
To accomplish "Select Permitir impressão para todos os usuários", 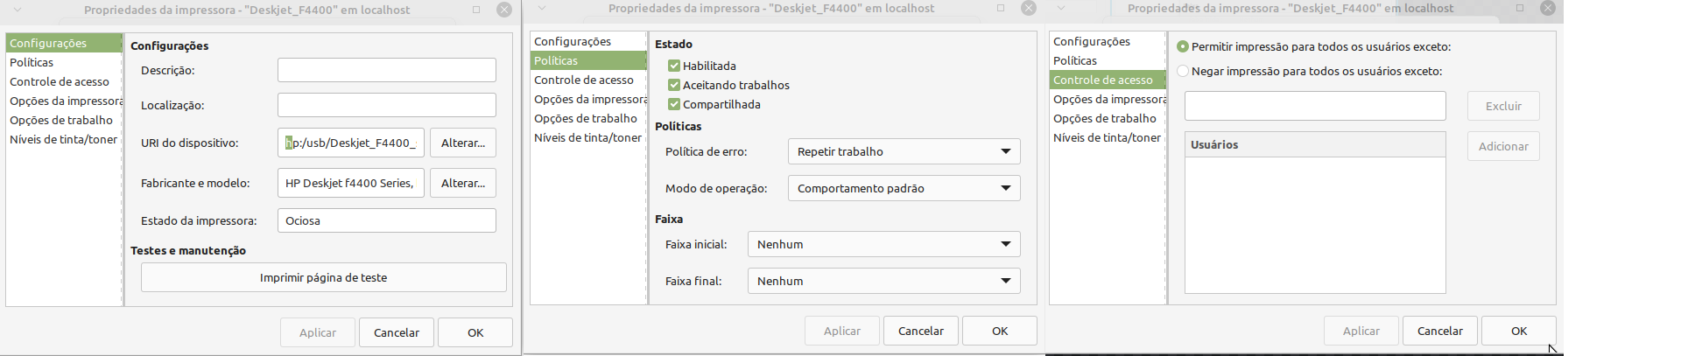I will (1183, 46).
